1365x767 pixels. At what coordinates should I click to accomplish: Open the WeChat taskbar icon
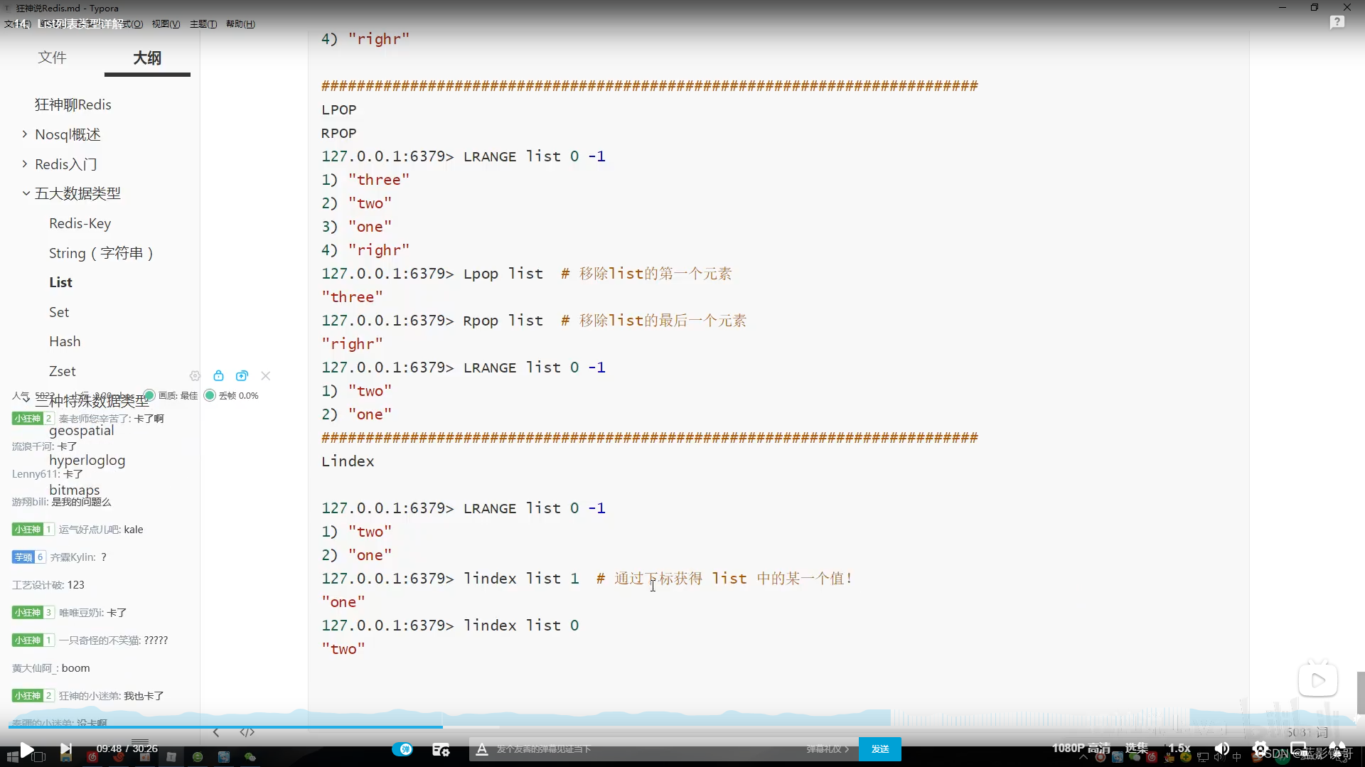[x=250, y=758]
